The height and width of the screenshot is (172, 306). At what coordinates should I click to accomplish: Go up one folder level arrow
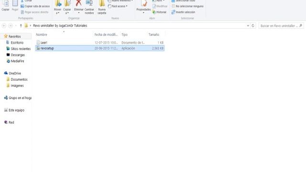click(x=21, y=25)
